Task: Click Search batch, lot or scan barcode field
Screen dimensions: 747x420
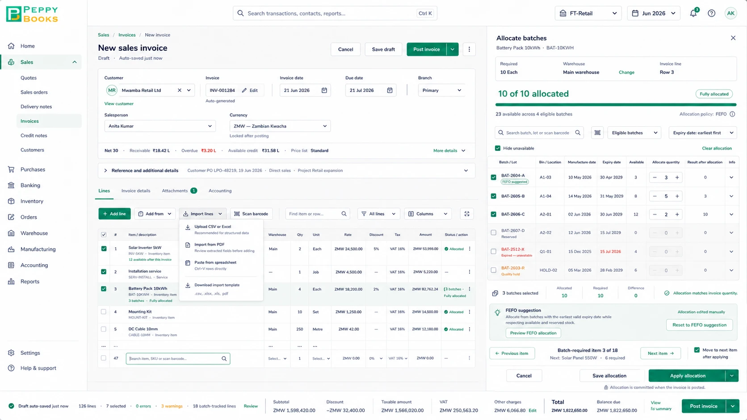Action: coord(539,133)
